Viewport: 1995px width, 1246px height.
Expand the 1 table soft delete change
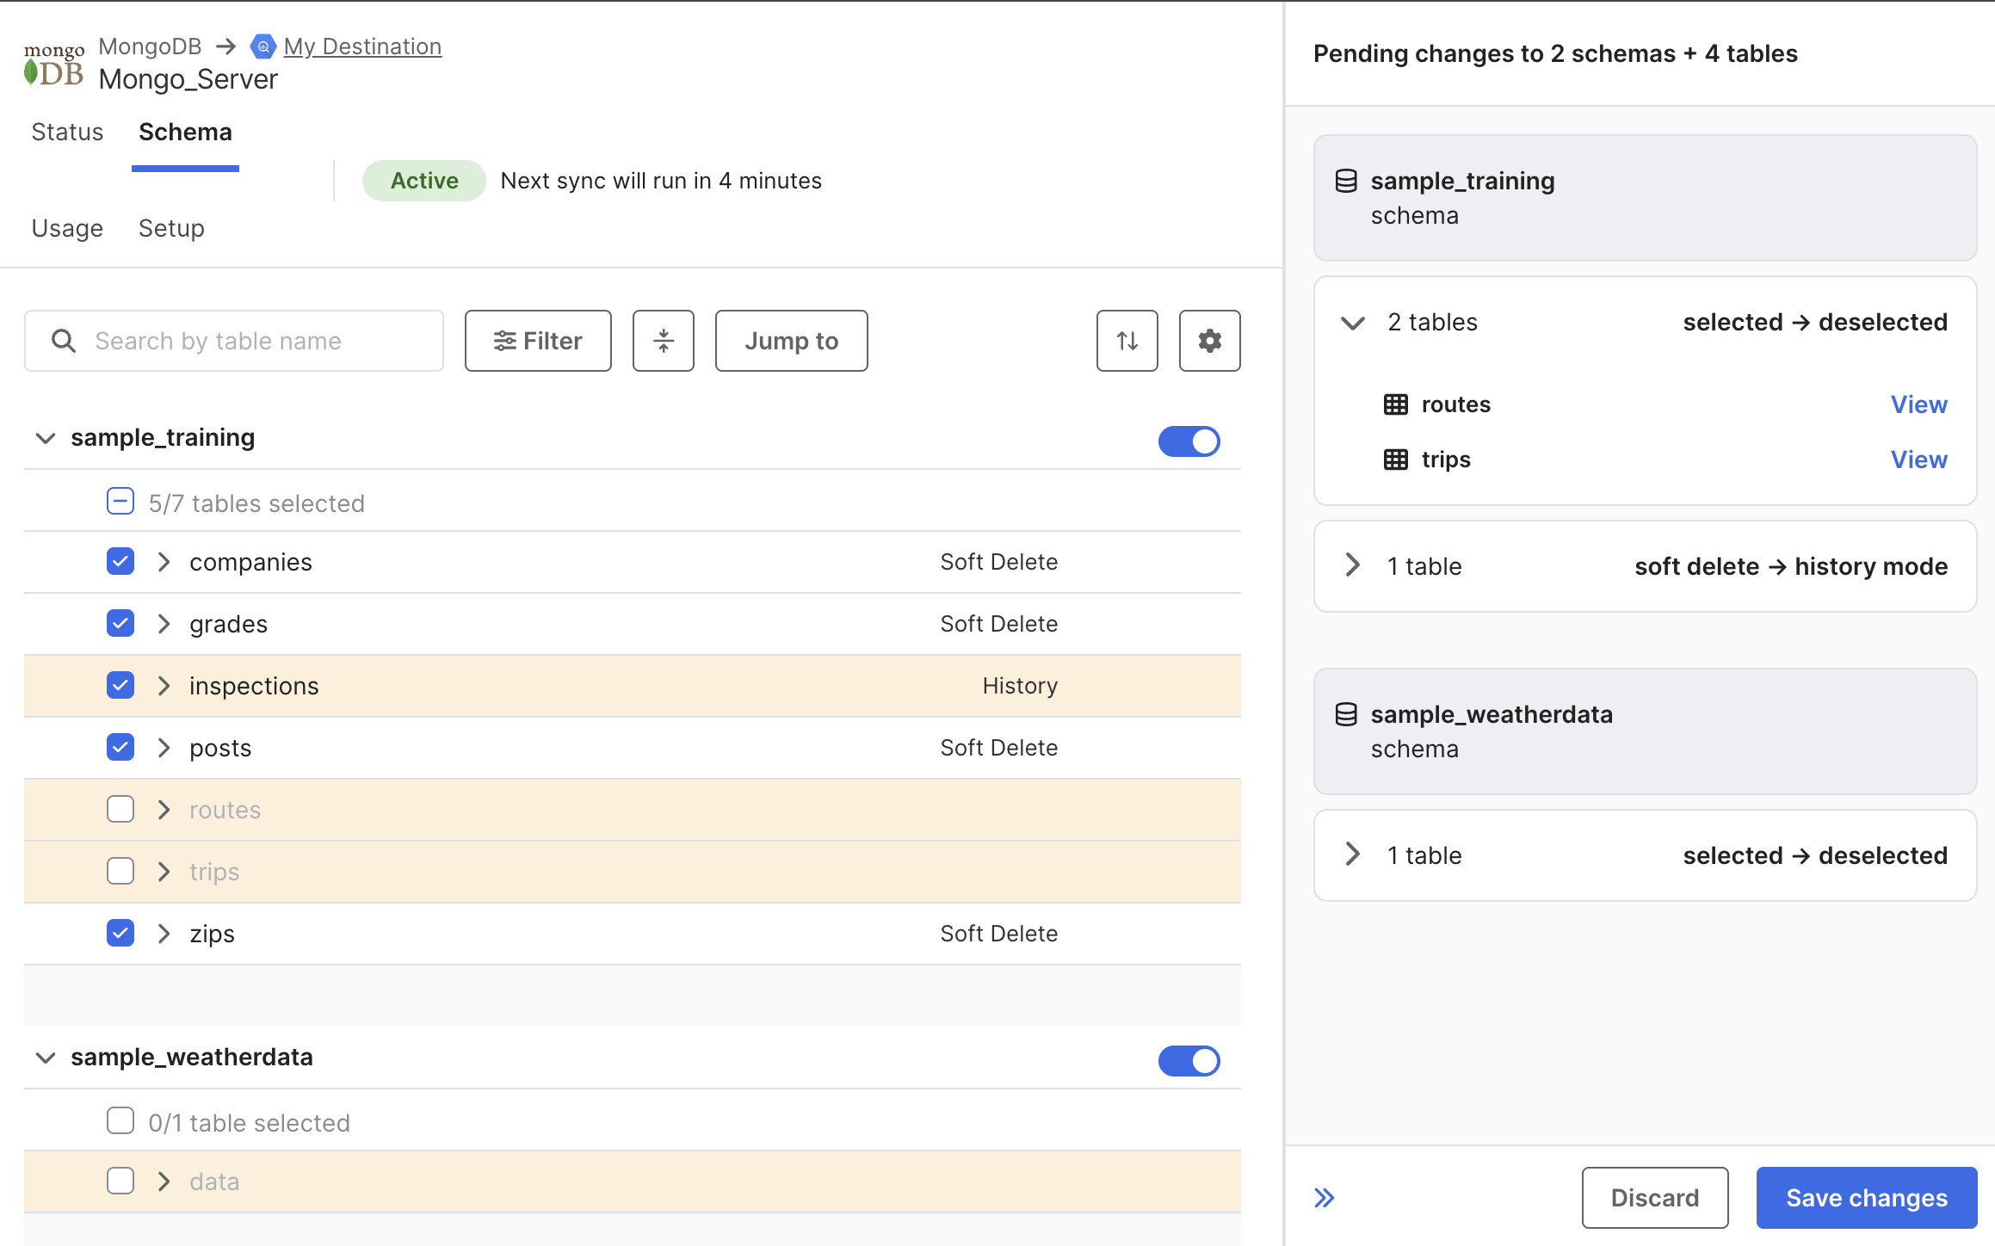tap(1350, 565)
